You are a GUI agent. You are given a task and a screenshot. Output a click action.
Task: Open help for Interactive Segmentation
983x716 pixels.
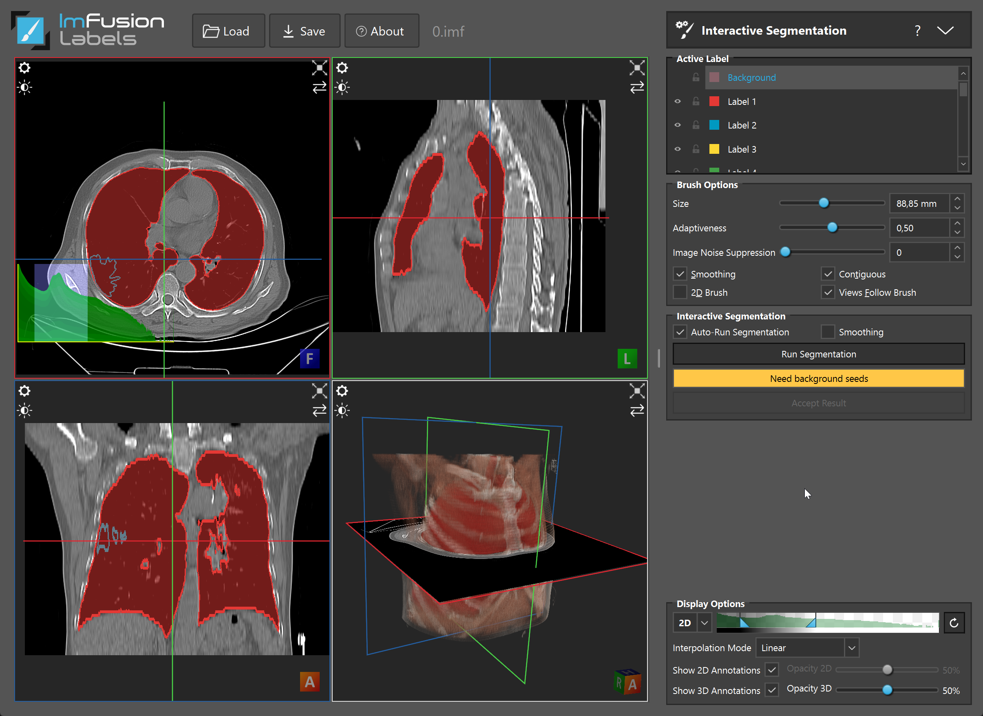click(917, 30)
